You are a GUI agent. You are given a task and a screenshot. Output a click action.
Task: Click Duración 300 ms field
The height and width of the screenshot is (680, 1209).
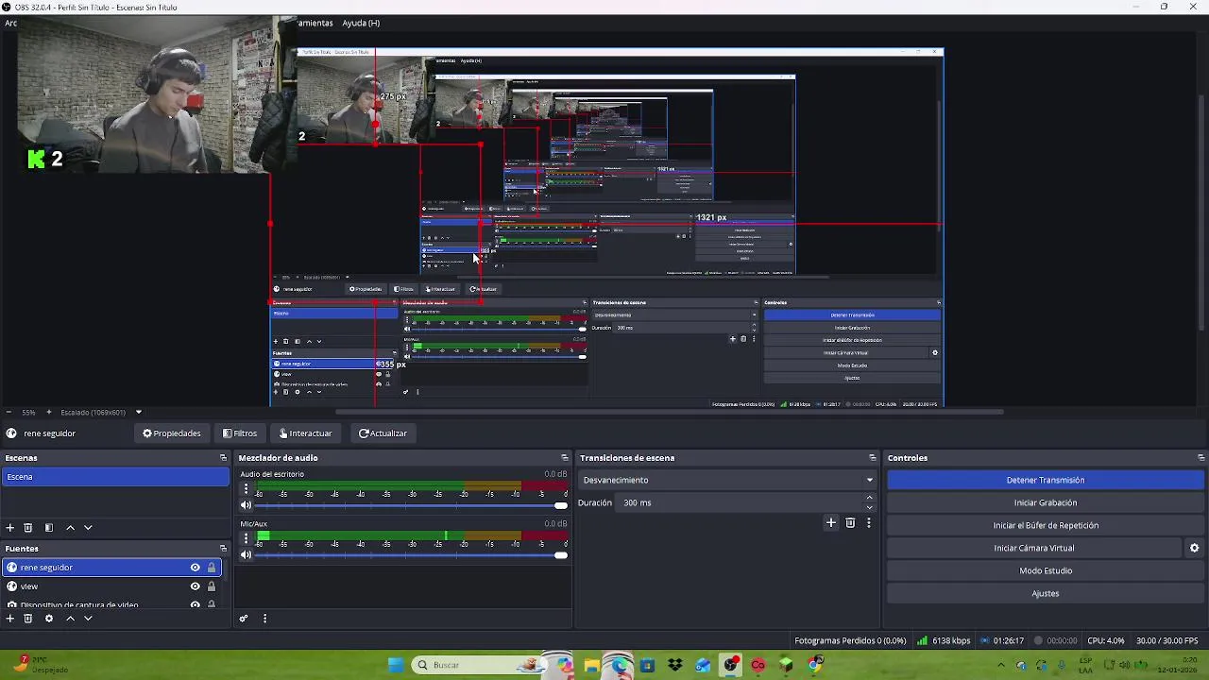click(x=741, y=502)
